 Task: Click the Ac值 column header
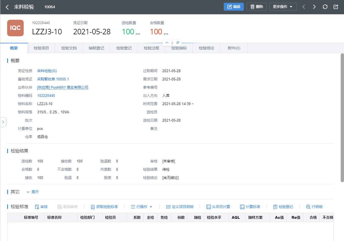click(279, 217)
